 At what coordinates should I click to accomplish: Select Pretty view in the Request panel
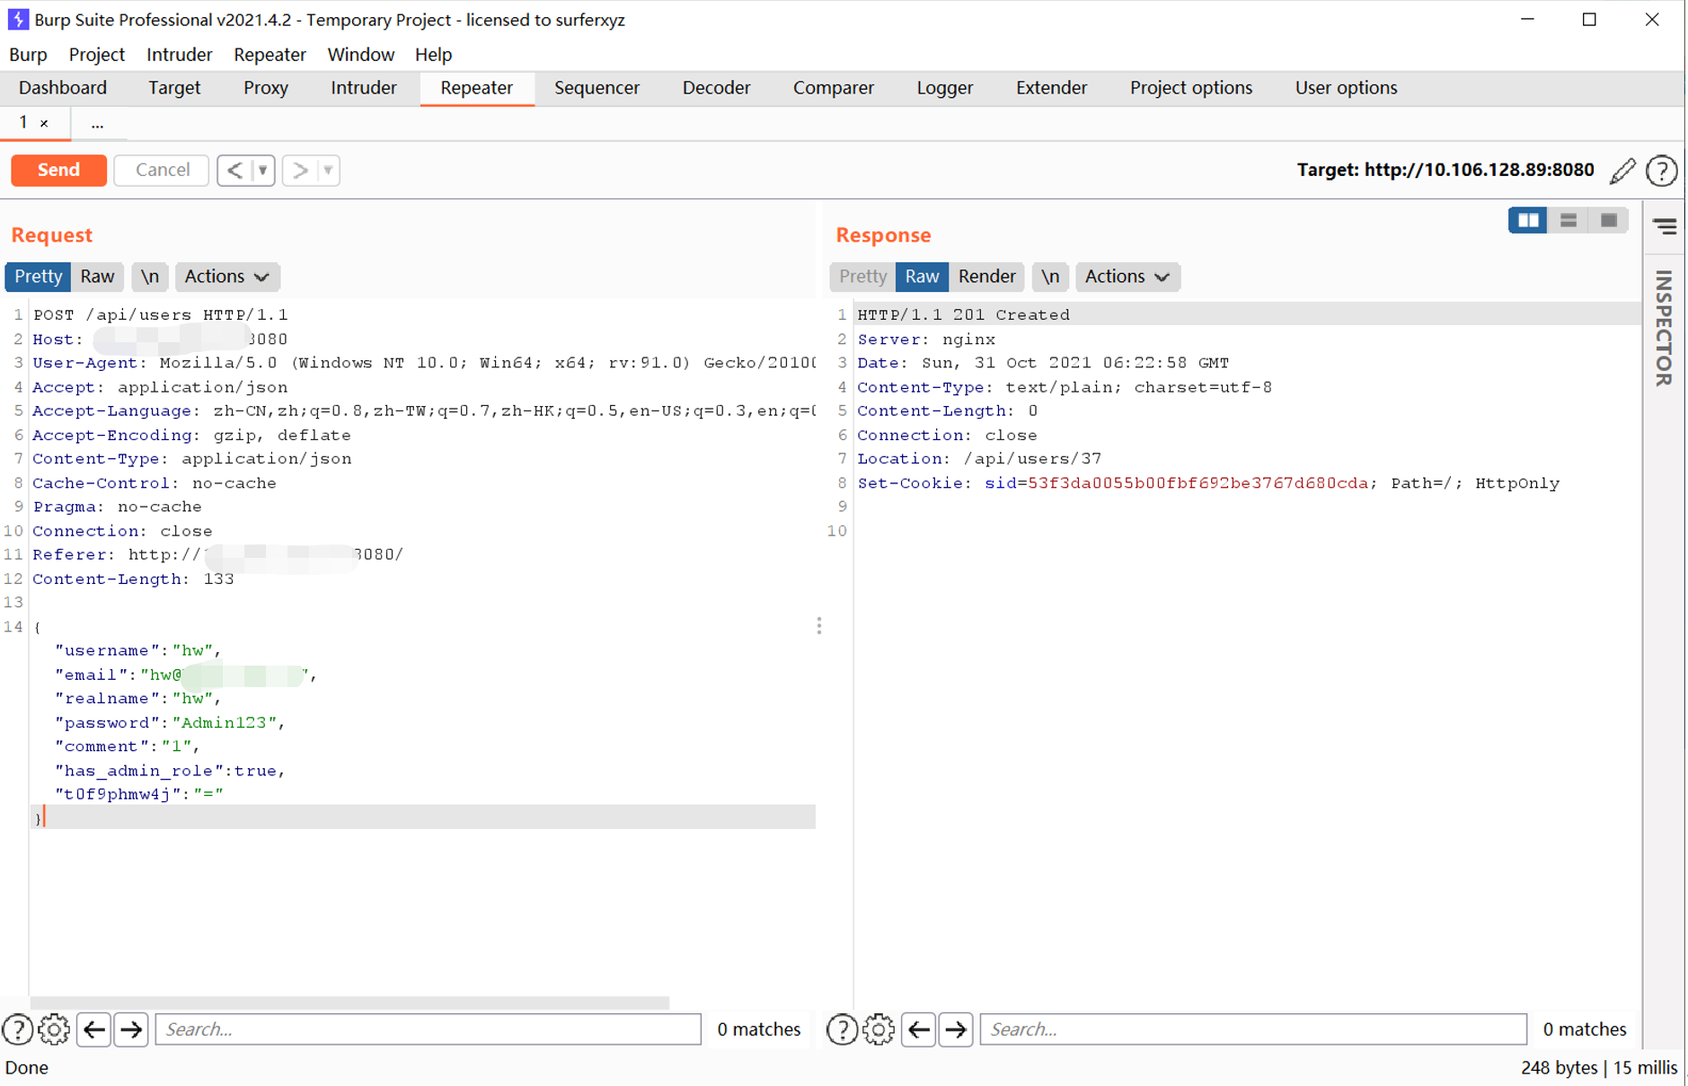point(38,277)
